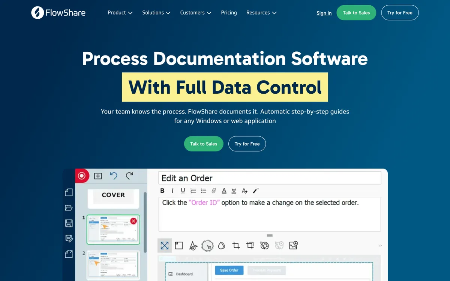Click the 'Edit an Order' title field
Viewport: 450px width, 281px height.
tap(270, 178)
